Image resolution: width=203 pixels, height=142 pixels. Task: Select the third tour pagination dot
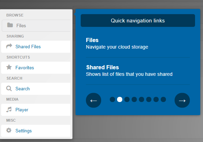tap(127, 100)
